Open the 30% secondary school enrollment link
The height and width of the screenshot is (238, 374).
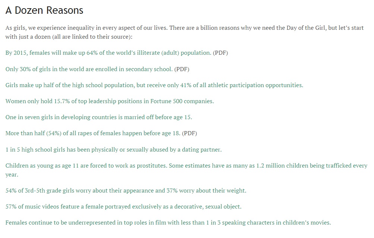point(89,69)
